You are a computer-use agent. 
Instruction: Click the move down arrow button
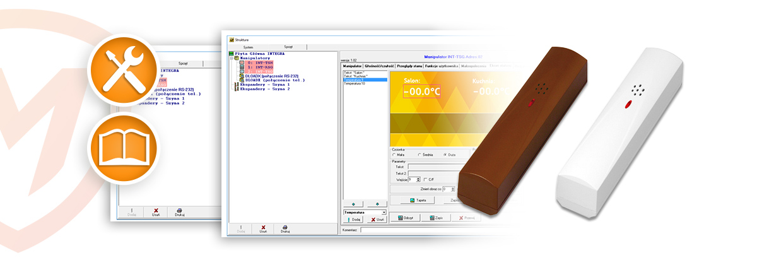377,204
